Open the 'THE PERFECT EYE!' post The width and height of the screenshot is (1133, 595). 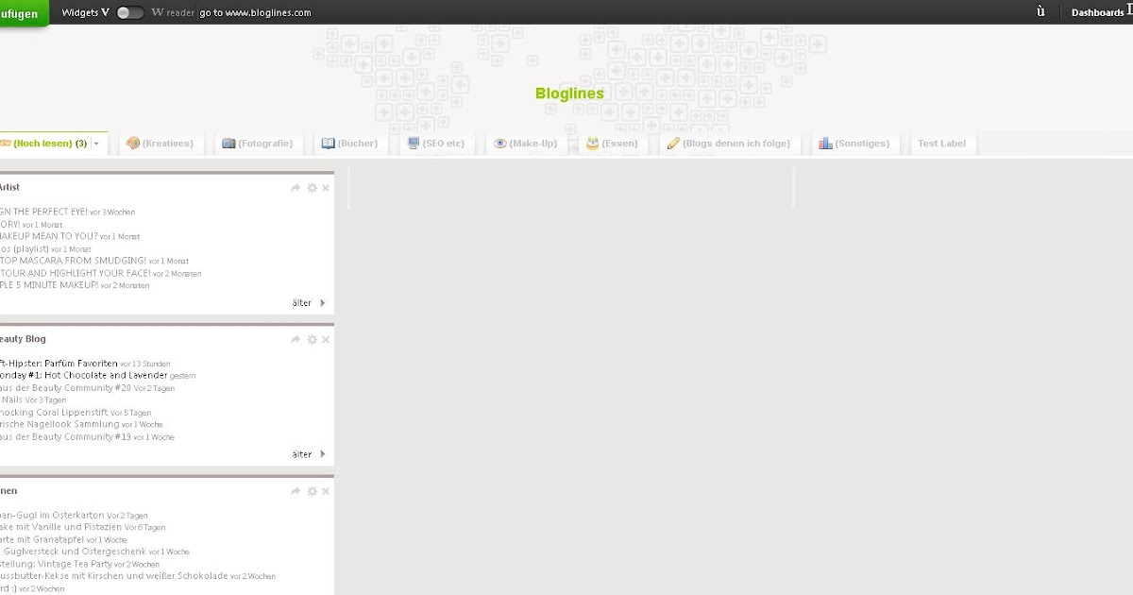click(x=43, y=212)
